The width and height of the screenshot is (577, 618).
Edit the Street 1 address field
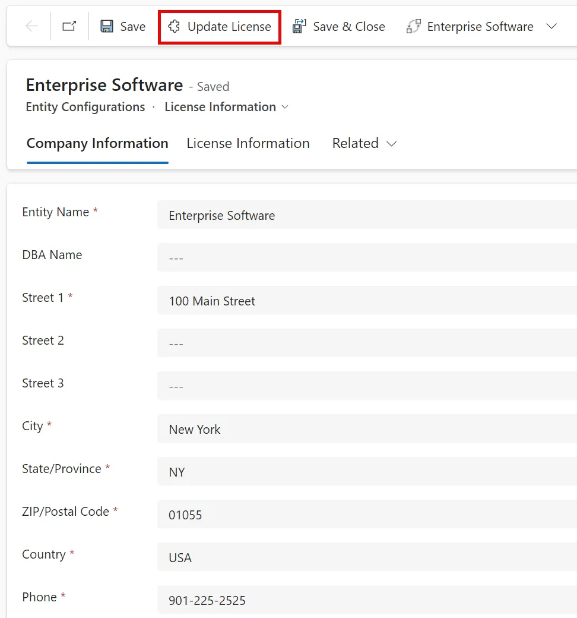click(x=367, y=301)
